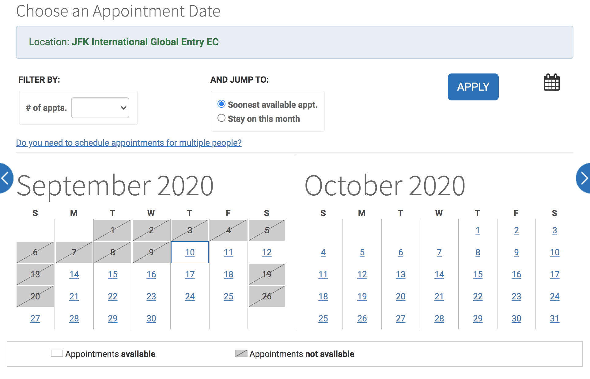Open the multiple people scheduling link
The width and height of the screenshot is (590, 379).
tap(128, 143)
